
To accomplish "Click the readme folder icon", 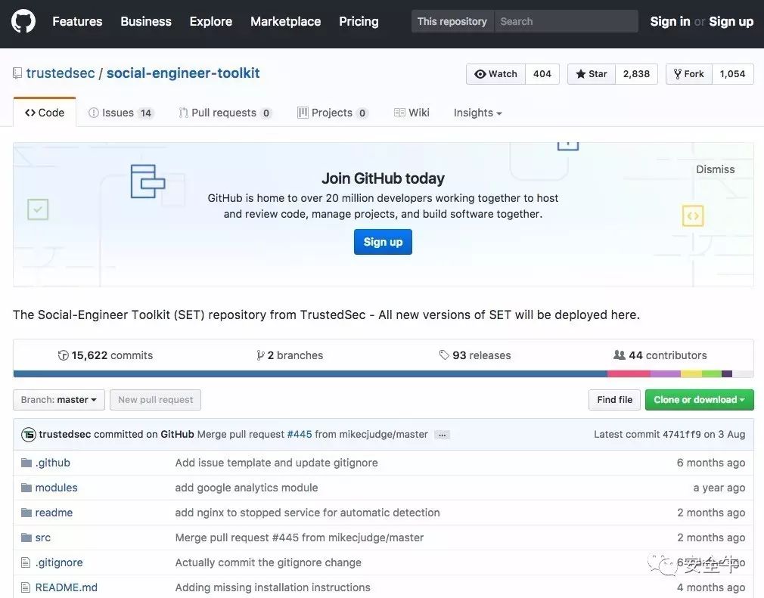I will click(26, 513).
